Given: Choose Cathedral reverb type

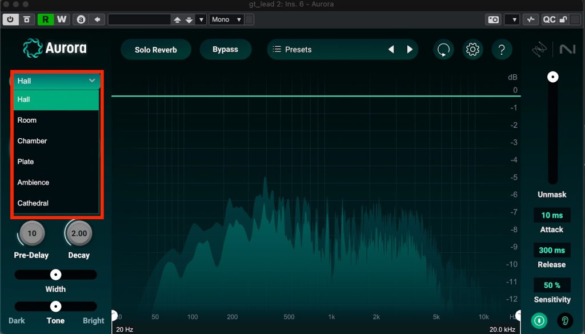Looking at the screenshot, I should (33, 203).
